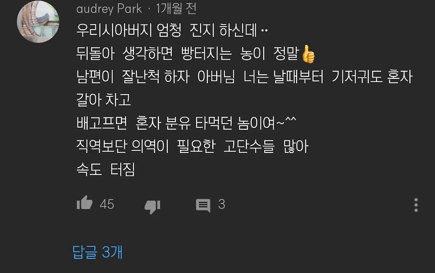This screenshot has height=273, width=435.
Task: Click the word 아버님 in the comment
Action: (216, 77)
